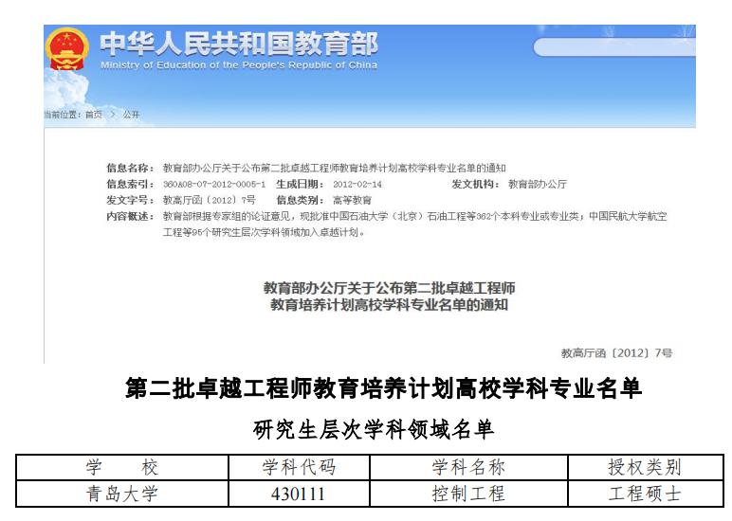
Task: Select table cell 青岛大学
Action: point(122,494)
